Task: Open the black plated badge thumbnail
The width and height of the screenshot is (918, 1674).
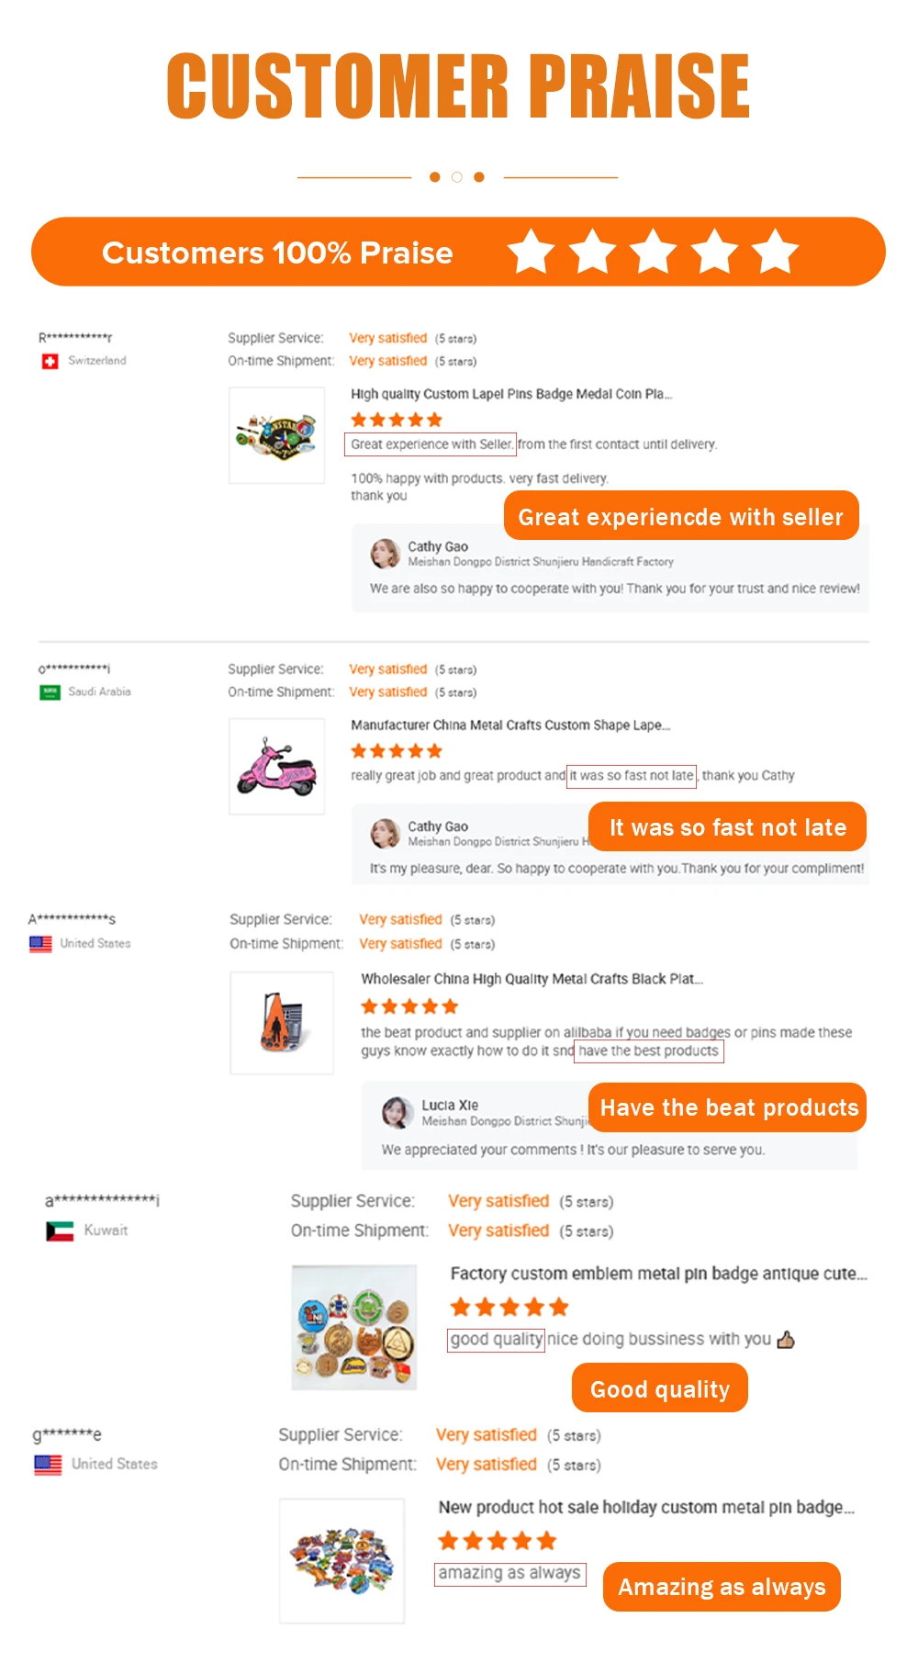Action: point(282,1023)
